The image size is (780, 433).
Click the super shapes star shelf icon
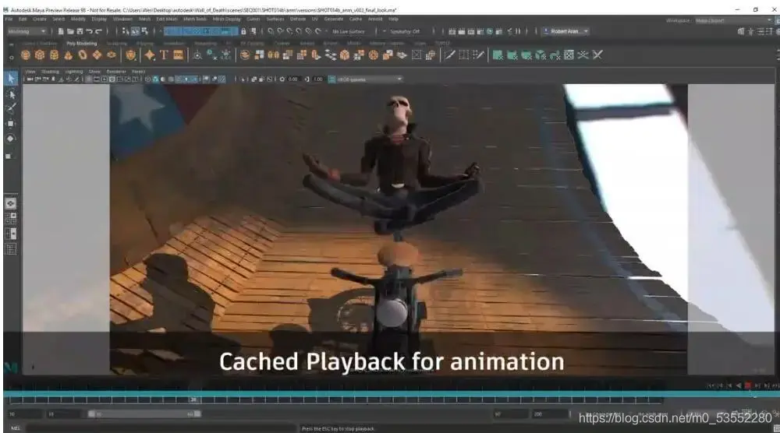tap(149, 55)
